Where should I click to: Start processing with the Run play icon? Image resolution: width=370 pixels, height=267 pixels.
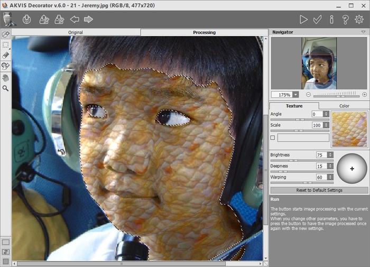click(x=303, y=20)
